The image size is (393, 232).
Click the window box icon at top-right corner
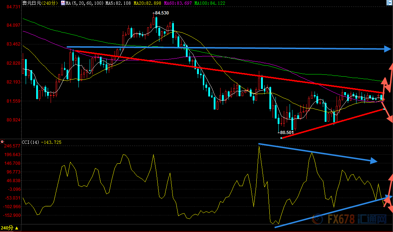(x=389, y=3)
